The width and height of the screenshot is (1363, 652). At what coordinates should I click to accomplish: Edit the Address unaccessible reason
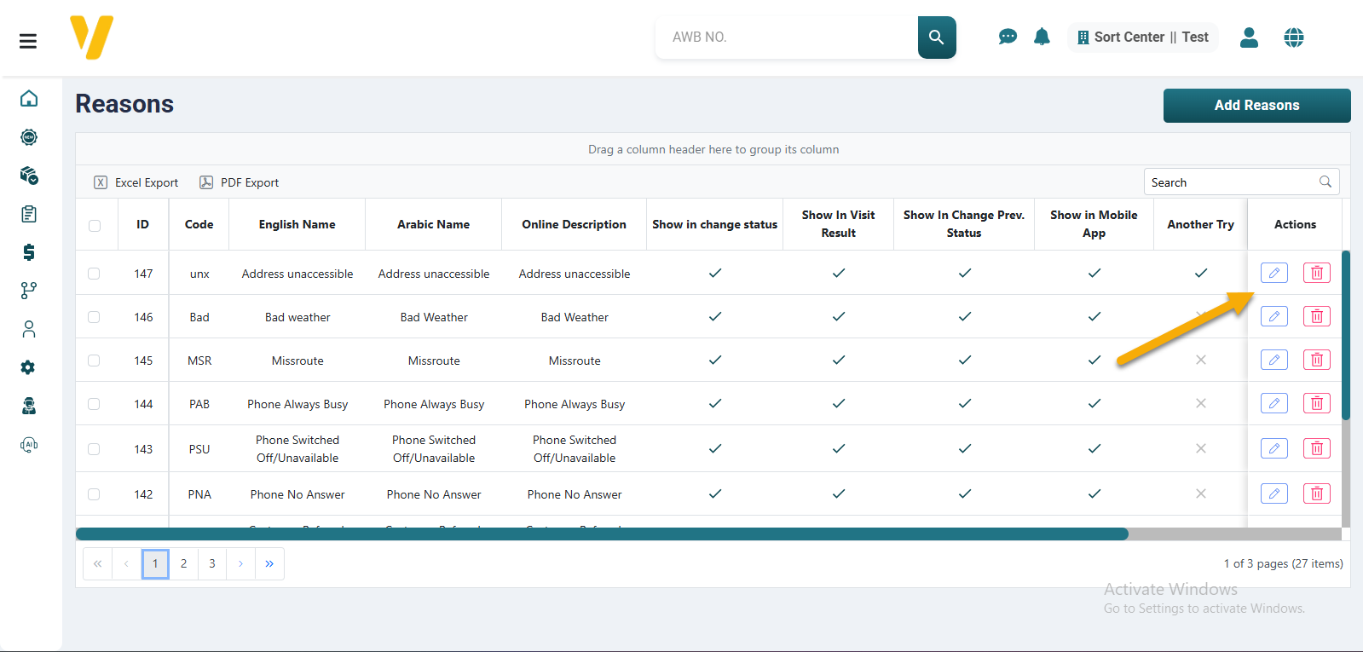tap(1273, 273)
